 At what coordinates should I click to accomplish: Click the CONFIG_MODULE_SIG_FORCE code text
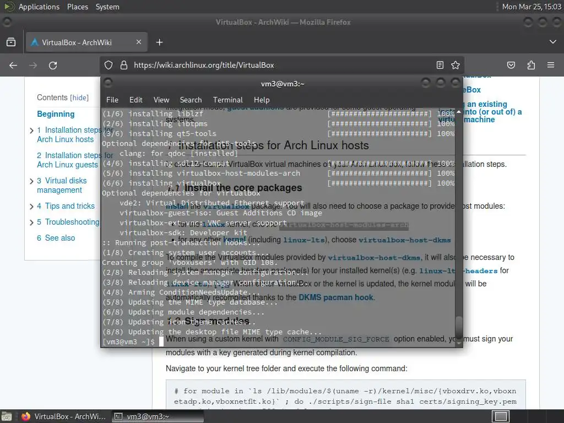click(336, 339)
